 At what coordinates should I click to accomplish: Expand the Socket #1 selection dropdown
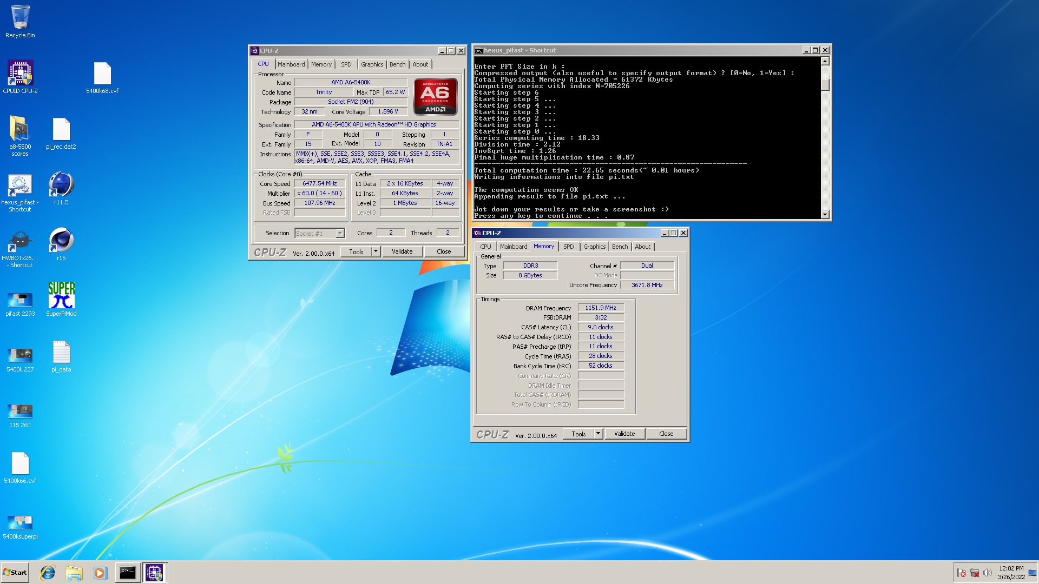(x=340, y=234)
